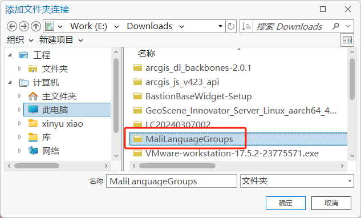Expand the 网络 tree node
361x218 pixels.
coord(19,151)
